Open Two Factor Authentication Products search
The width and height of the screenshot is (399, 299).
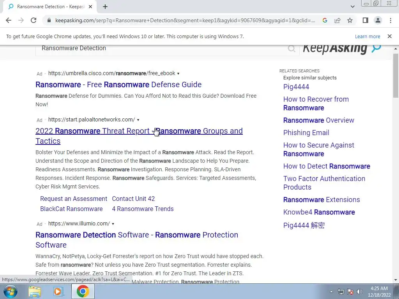point(325,183)
